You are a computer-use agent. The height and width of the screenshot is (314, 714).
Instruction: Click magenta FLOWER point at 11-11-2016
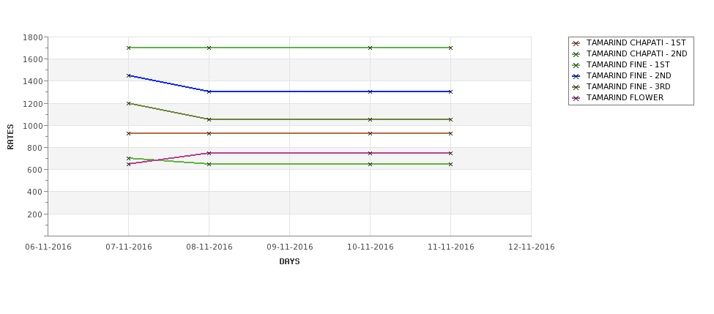coord(451,153)
